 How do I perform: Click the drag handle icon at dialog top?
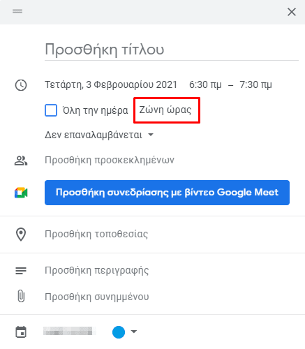pos(17,11)
